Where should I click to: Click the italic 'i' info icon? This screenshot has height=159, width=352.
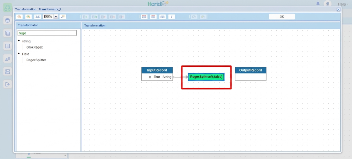tap(172, 17)
